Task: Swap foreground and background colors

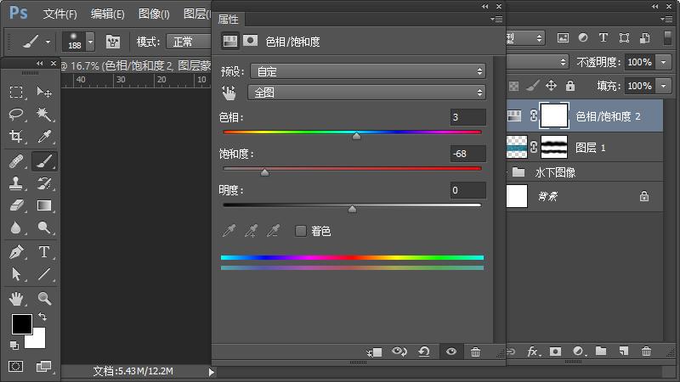Action: [42, 317]
